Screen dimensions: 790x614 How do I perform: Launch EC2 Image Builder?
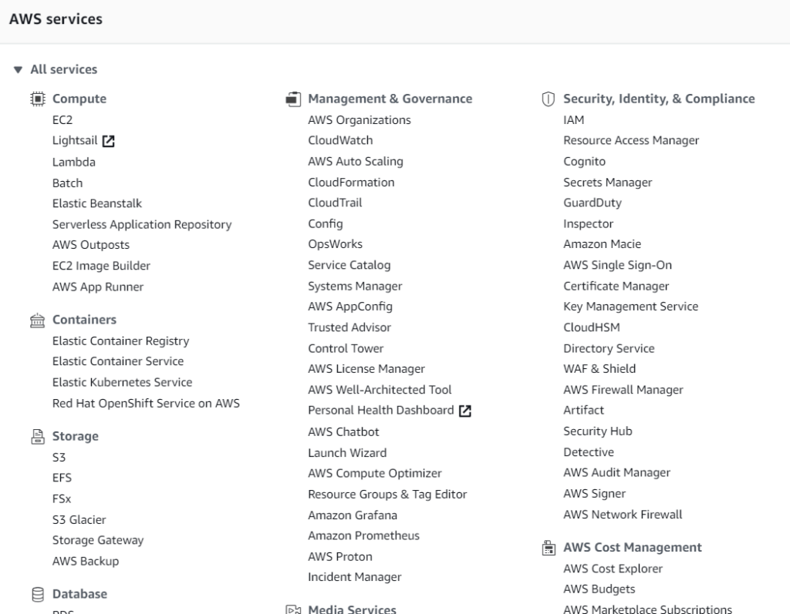click(101, 266)
